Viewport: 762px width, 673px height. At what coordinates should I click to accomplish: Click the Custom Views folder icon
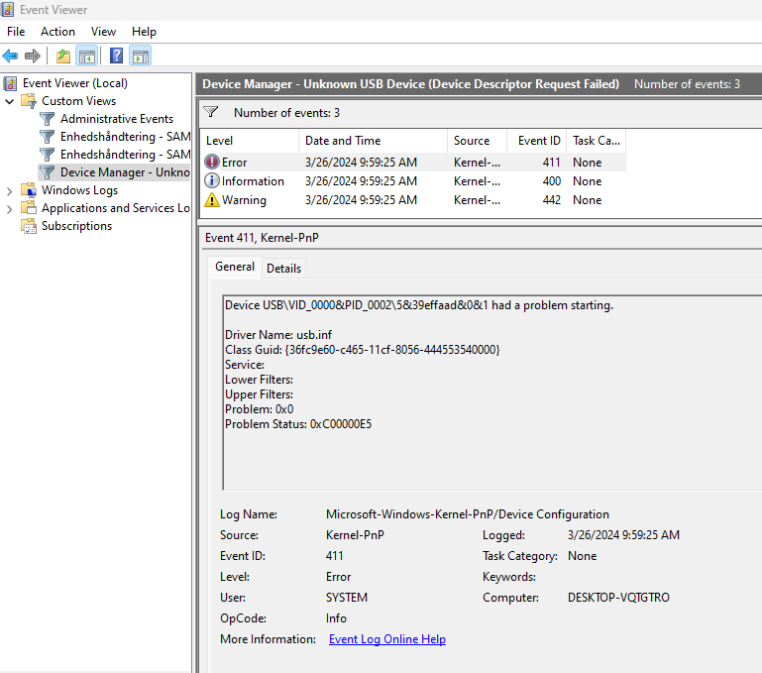[29, 101]
